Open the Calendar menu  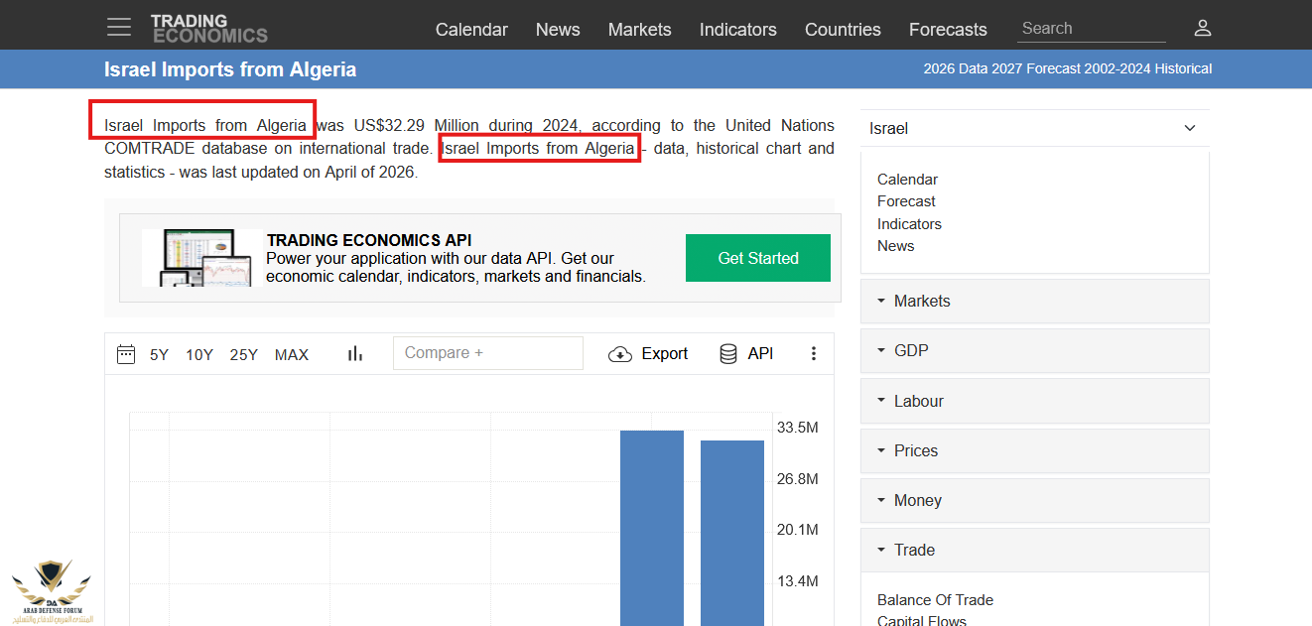471,30
